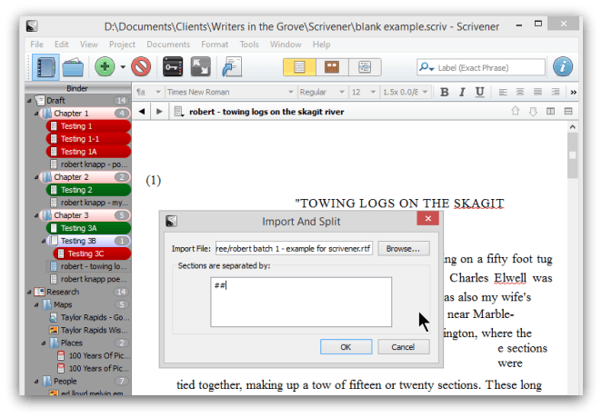Open the File menu

(37, 45)
